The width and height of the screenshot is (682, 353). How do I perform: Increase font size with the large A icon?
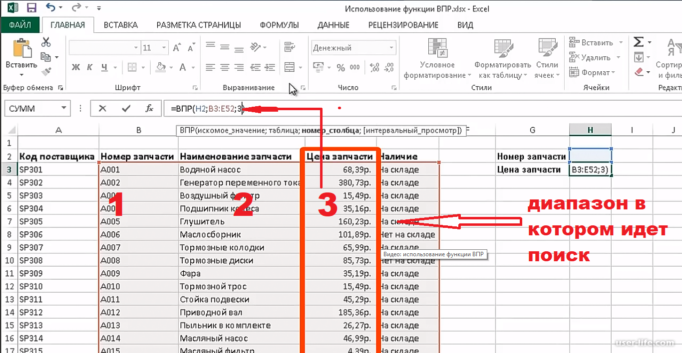(177, 48)
